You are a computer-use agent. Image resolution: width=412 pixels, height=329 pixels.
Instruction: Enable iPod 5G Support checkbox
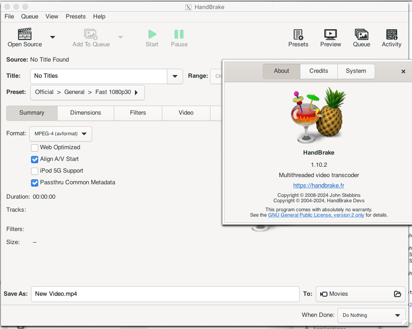click(x=35, y=171)
